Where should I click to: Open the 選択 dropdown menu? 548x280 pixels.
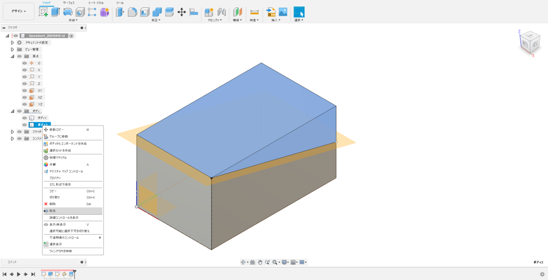[x=299, y=20]
